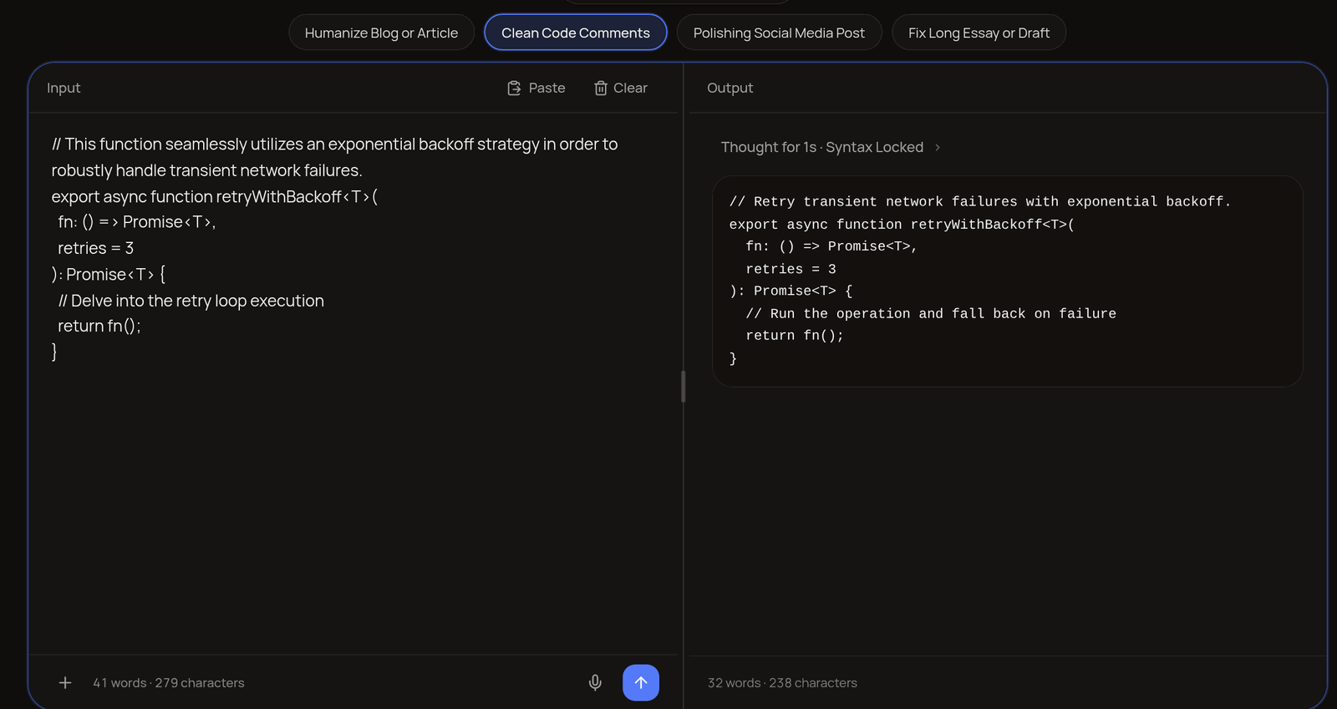Click the plus icon to add an attachment
The height and width of the screenshot is (709, 1337).
point(65,682)
